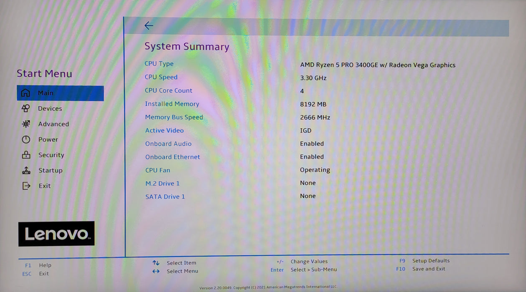This screenshot has width=526, height=292.
Task: Click the Power button icon
Action: pyautogui.click(x=26, y=139)
